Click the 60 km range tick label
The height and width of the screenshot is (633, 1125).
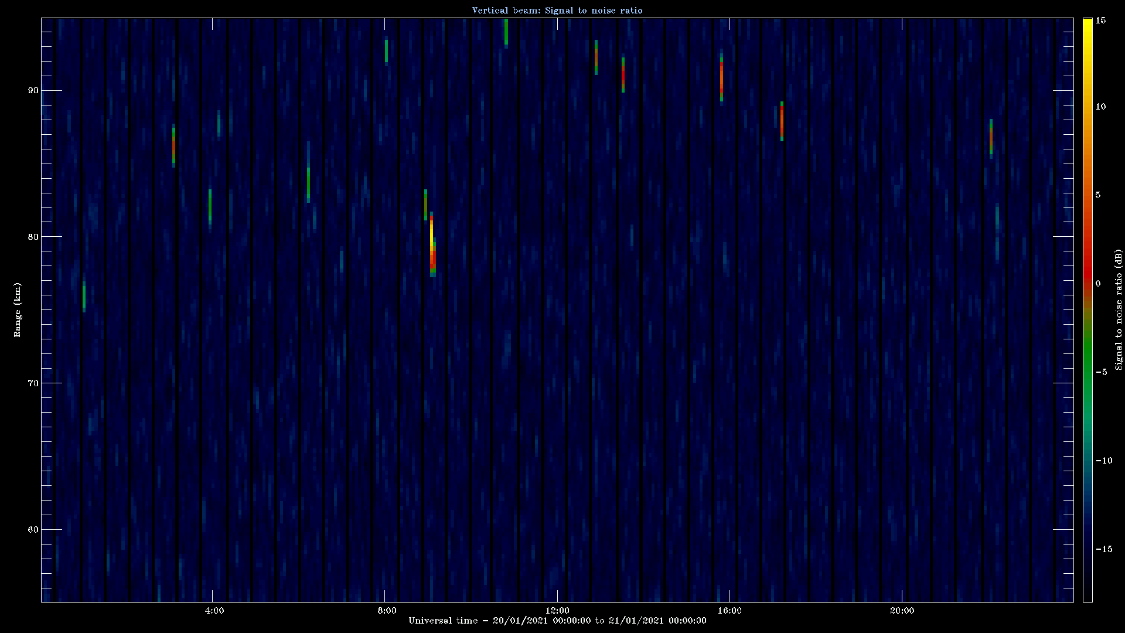click(33, 530)
